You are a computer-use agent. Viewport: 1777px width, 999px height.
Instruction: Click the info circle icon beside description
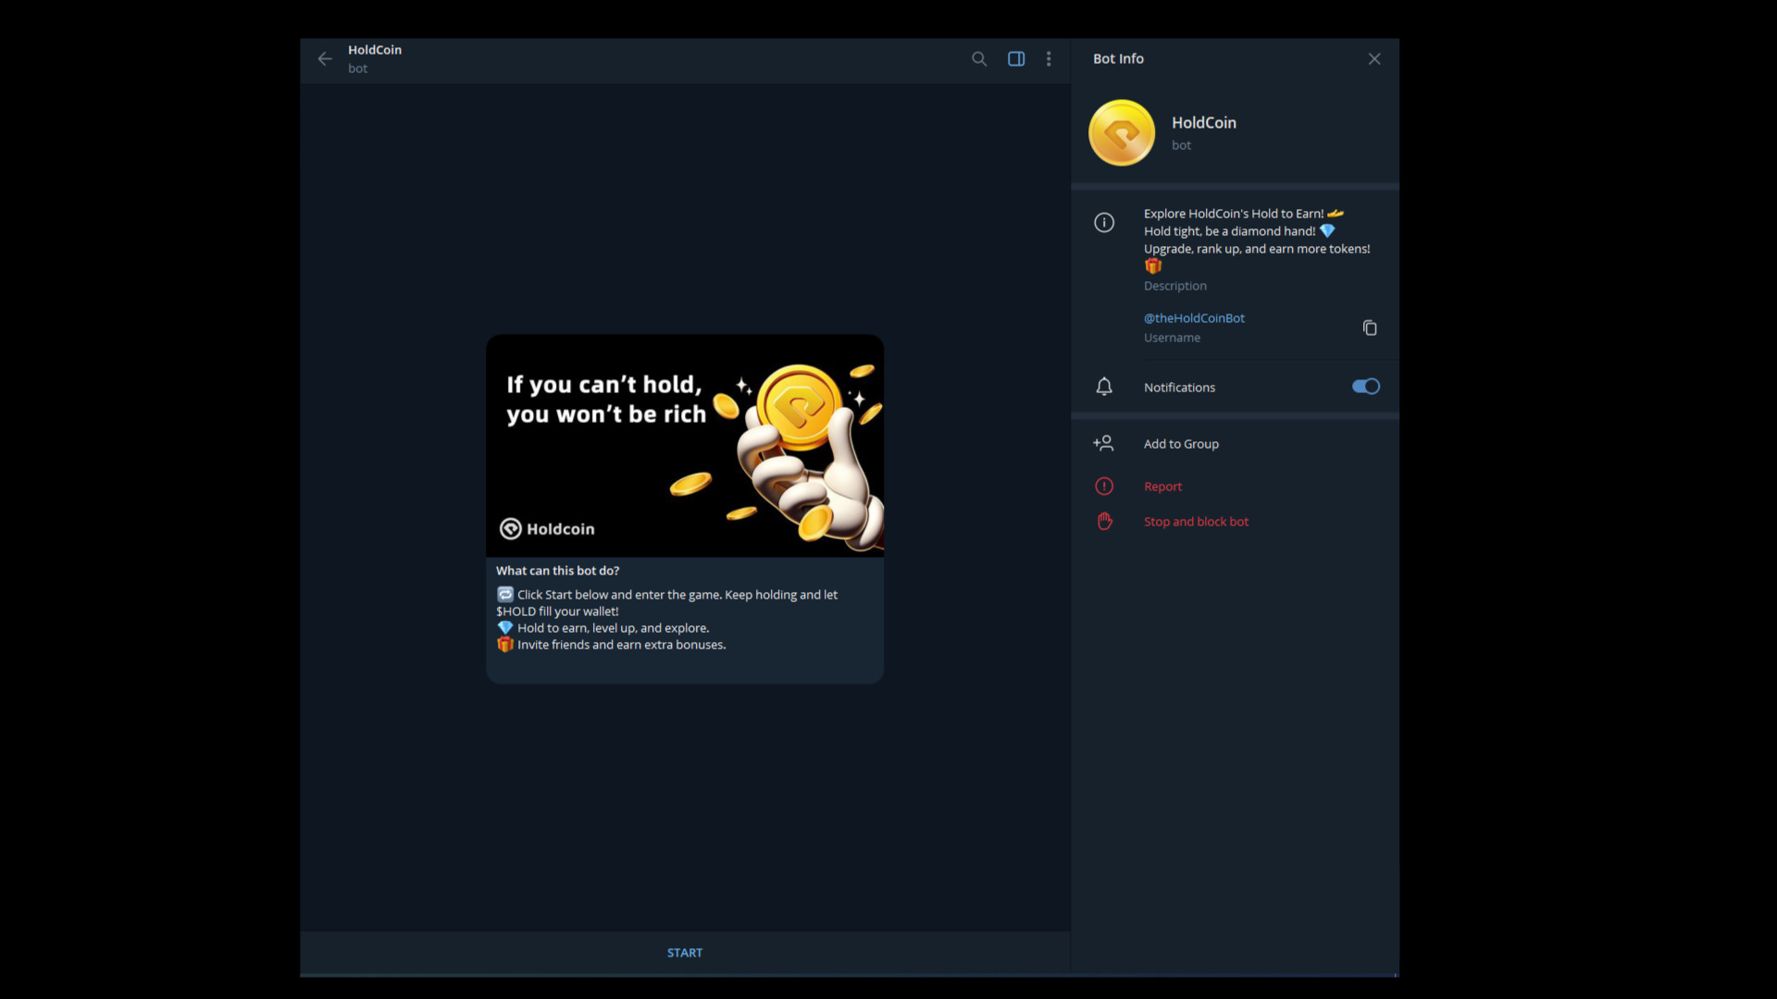[1104, 222]
